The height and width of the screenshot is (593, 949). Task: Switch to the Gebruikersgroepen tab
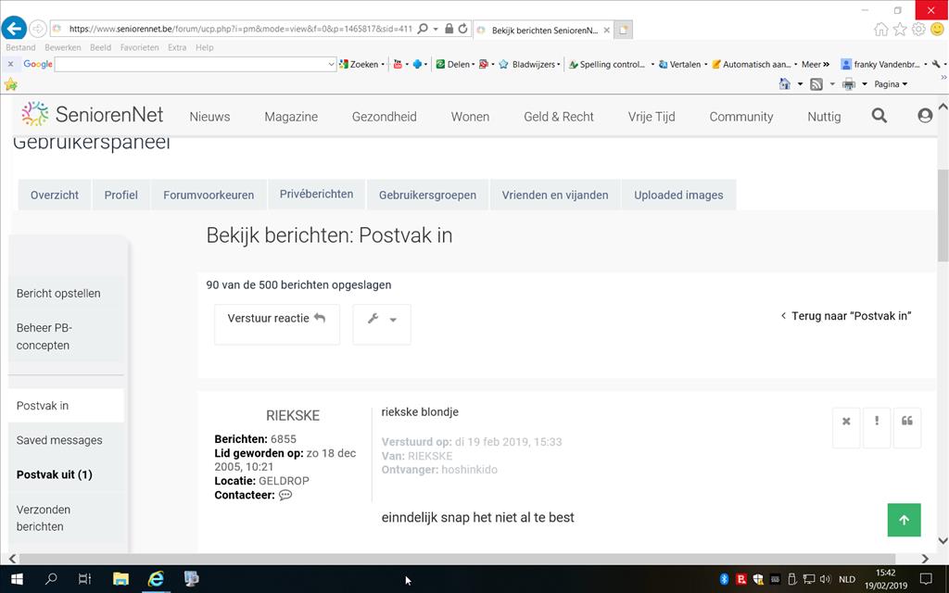[427, 195]
